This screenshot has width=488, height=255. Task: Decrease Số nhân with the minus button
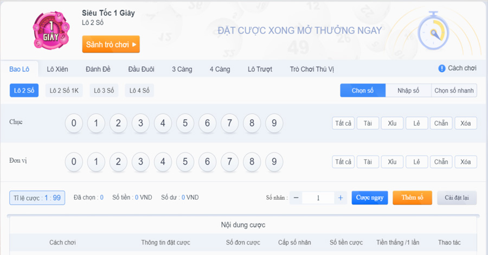296,197
